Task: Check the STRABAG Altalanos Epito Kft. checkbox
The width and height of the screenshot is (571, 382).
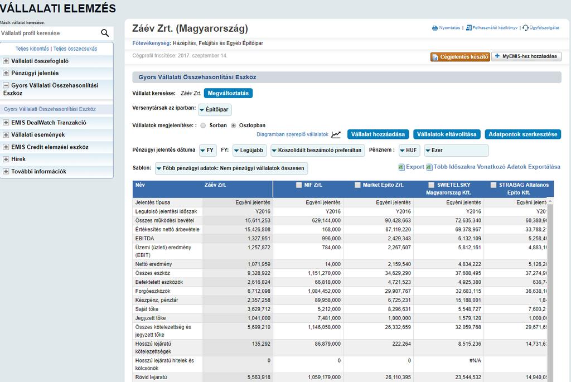Action: [493, 185]
